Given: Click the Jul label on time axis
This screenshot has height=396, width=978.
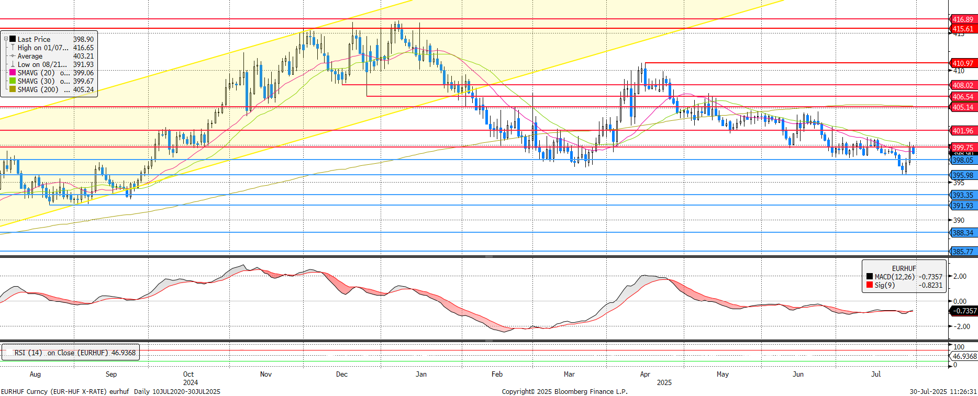Looking at the screenshot, I should [x=876, y=374].
